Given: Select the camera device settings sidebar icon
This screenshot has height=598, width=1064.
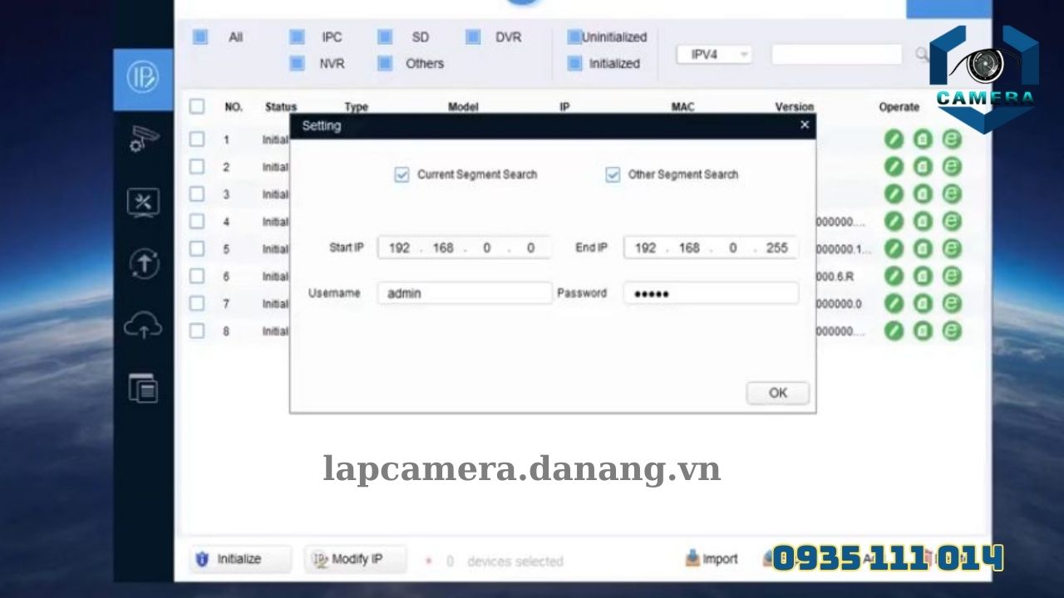Looking at the screenshot, I should 141,140.
